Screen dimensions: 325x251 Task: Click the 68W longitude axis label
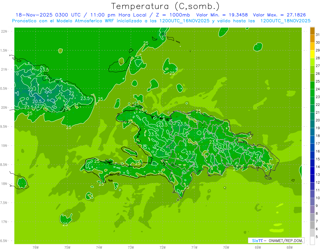point(289,247)
